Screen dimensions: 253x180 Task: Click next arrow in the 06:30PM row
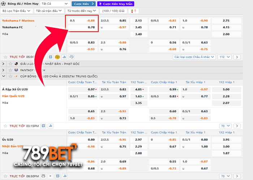(x=237, y=176)
